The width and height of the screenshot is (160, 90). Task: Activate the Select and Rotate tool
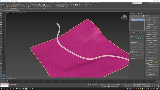28,5
